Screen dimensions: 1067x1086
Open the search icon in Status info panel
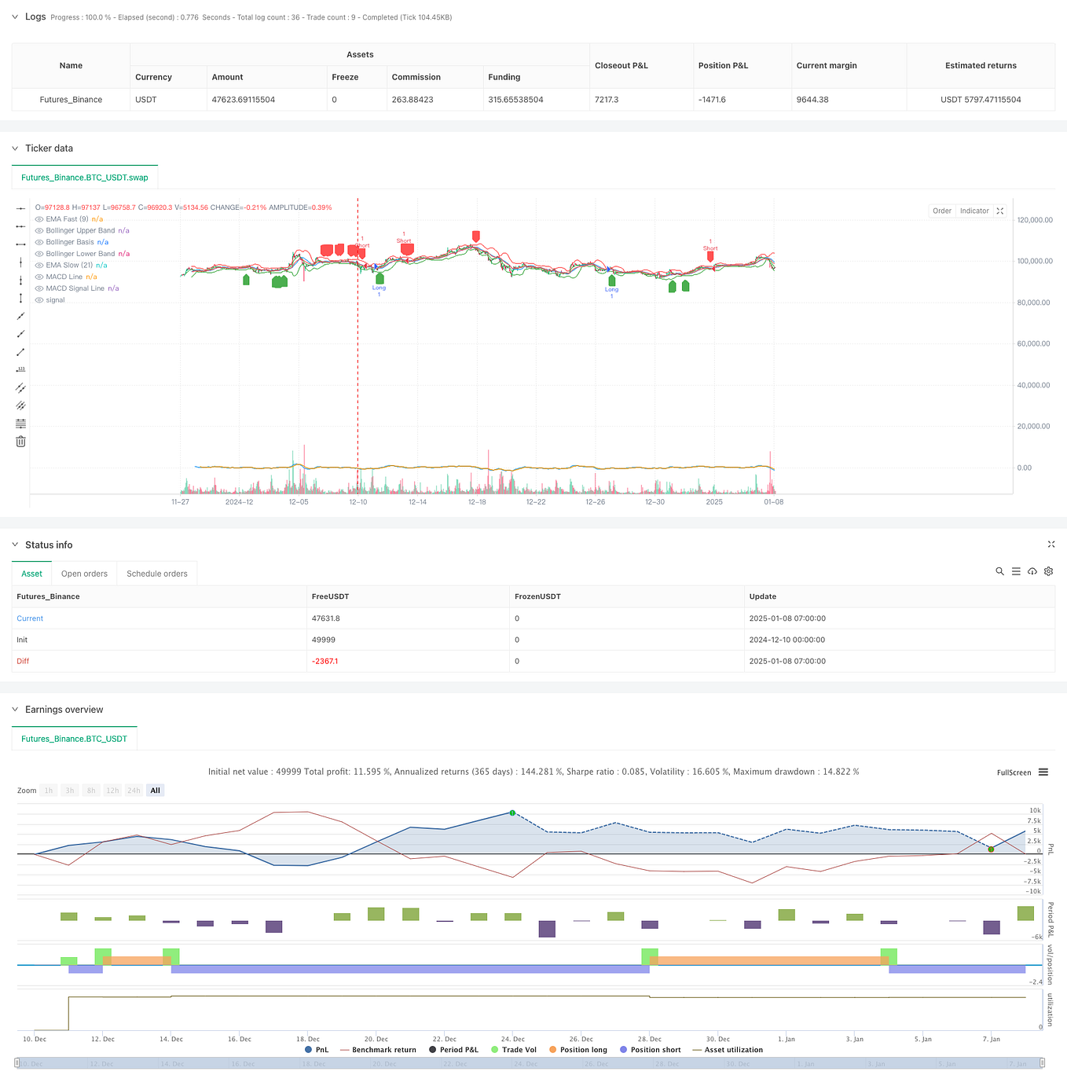[999, 571]
